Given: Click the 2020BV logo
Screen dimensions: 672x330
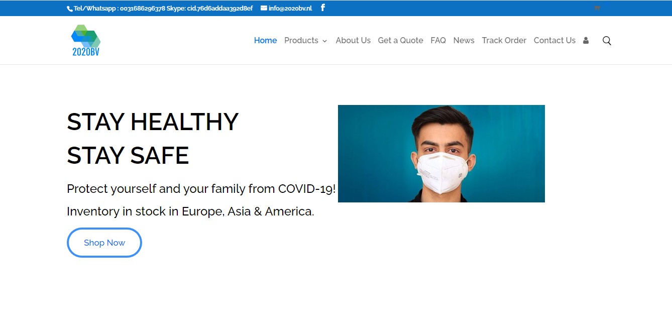Looking at the screenshot, I should coord(86,40).
